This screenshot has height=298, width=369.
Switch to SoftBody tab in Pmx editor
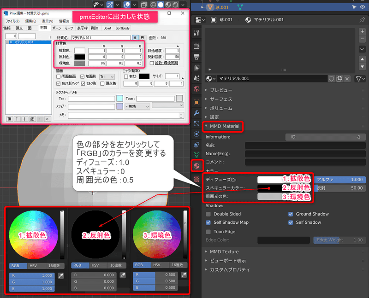[122, 28]
